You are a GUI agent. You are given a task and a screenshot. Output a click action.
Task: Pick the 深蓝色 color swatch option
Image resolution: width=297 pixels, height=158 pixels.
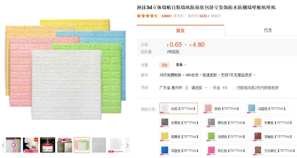[x=180, y=151]
